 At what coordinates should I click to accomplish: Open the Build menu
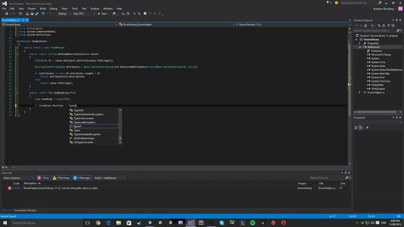[x=43, y=8]
